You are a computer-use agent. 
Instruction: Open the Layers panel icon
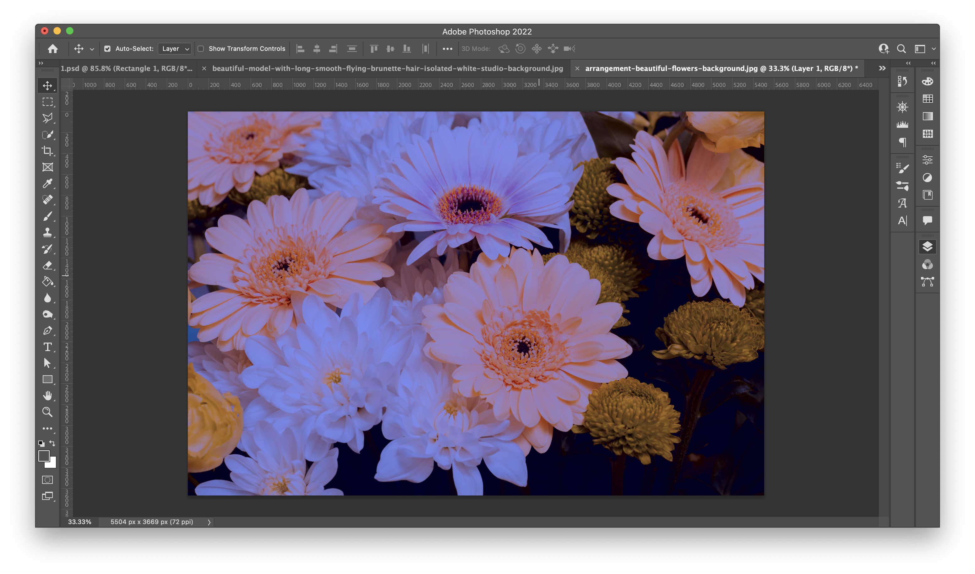click(927, 247)
